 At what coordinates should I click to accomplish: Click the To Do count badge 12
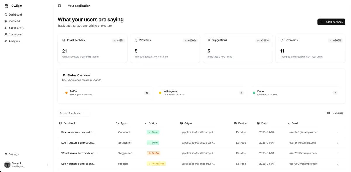point(147,93)
